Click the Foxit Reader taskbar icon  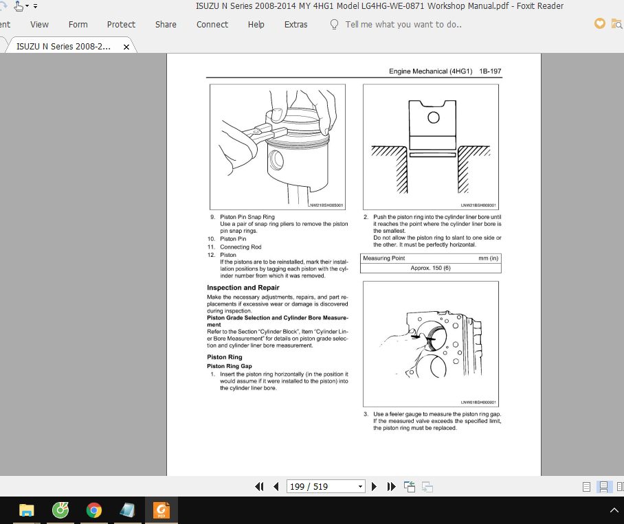(161, 510)
